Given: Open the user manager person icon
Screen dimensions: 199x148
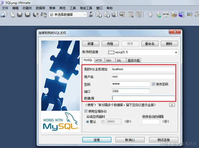Looking at the screenshot, I should tap(91, 14).
